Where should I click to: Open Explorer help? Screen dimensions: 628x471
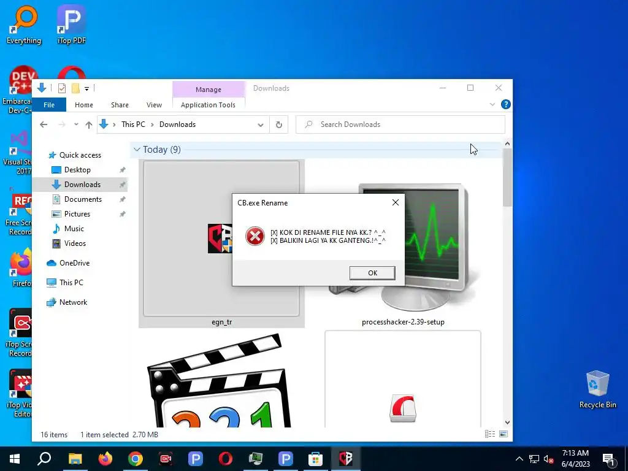click(x=505, y=104)
